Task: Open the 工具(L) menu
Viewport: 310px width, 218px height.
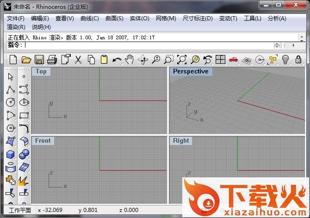Action: [253, 18]
